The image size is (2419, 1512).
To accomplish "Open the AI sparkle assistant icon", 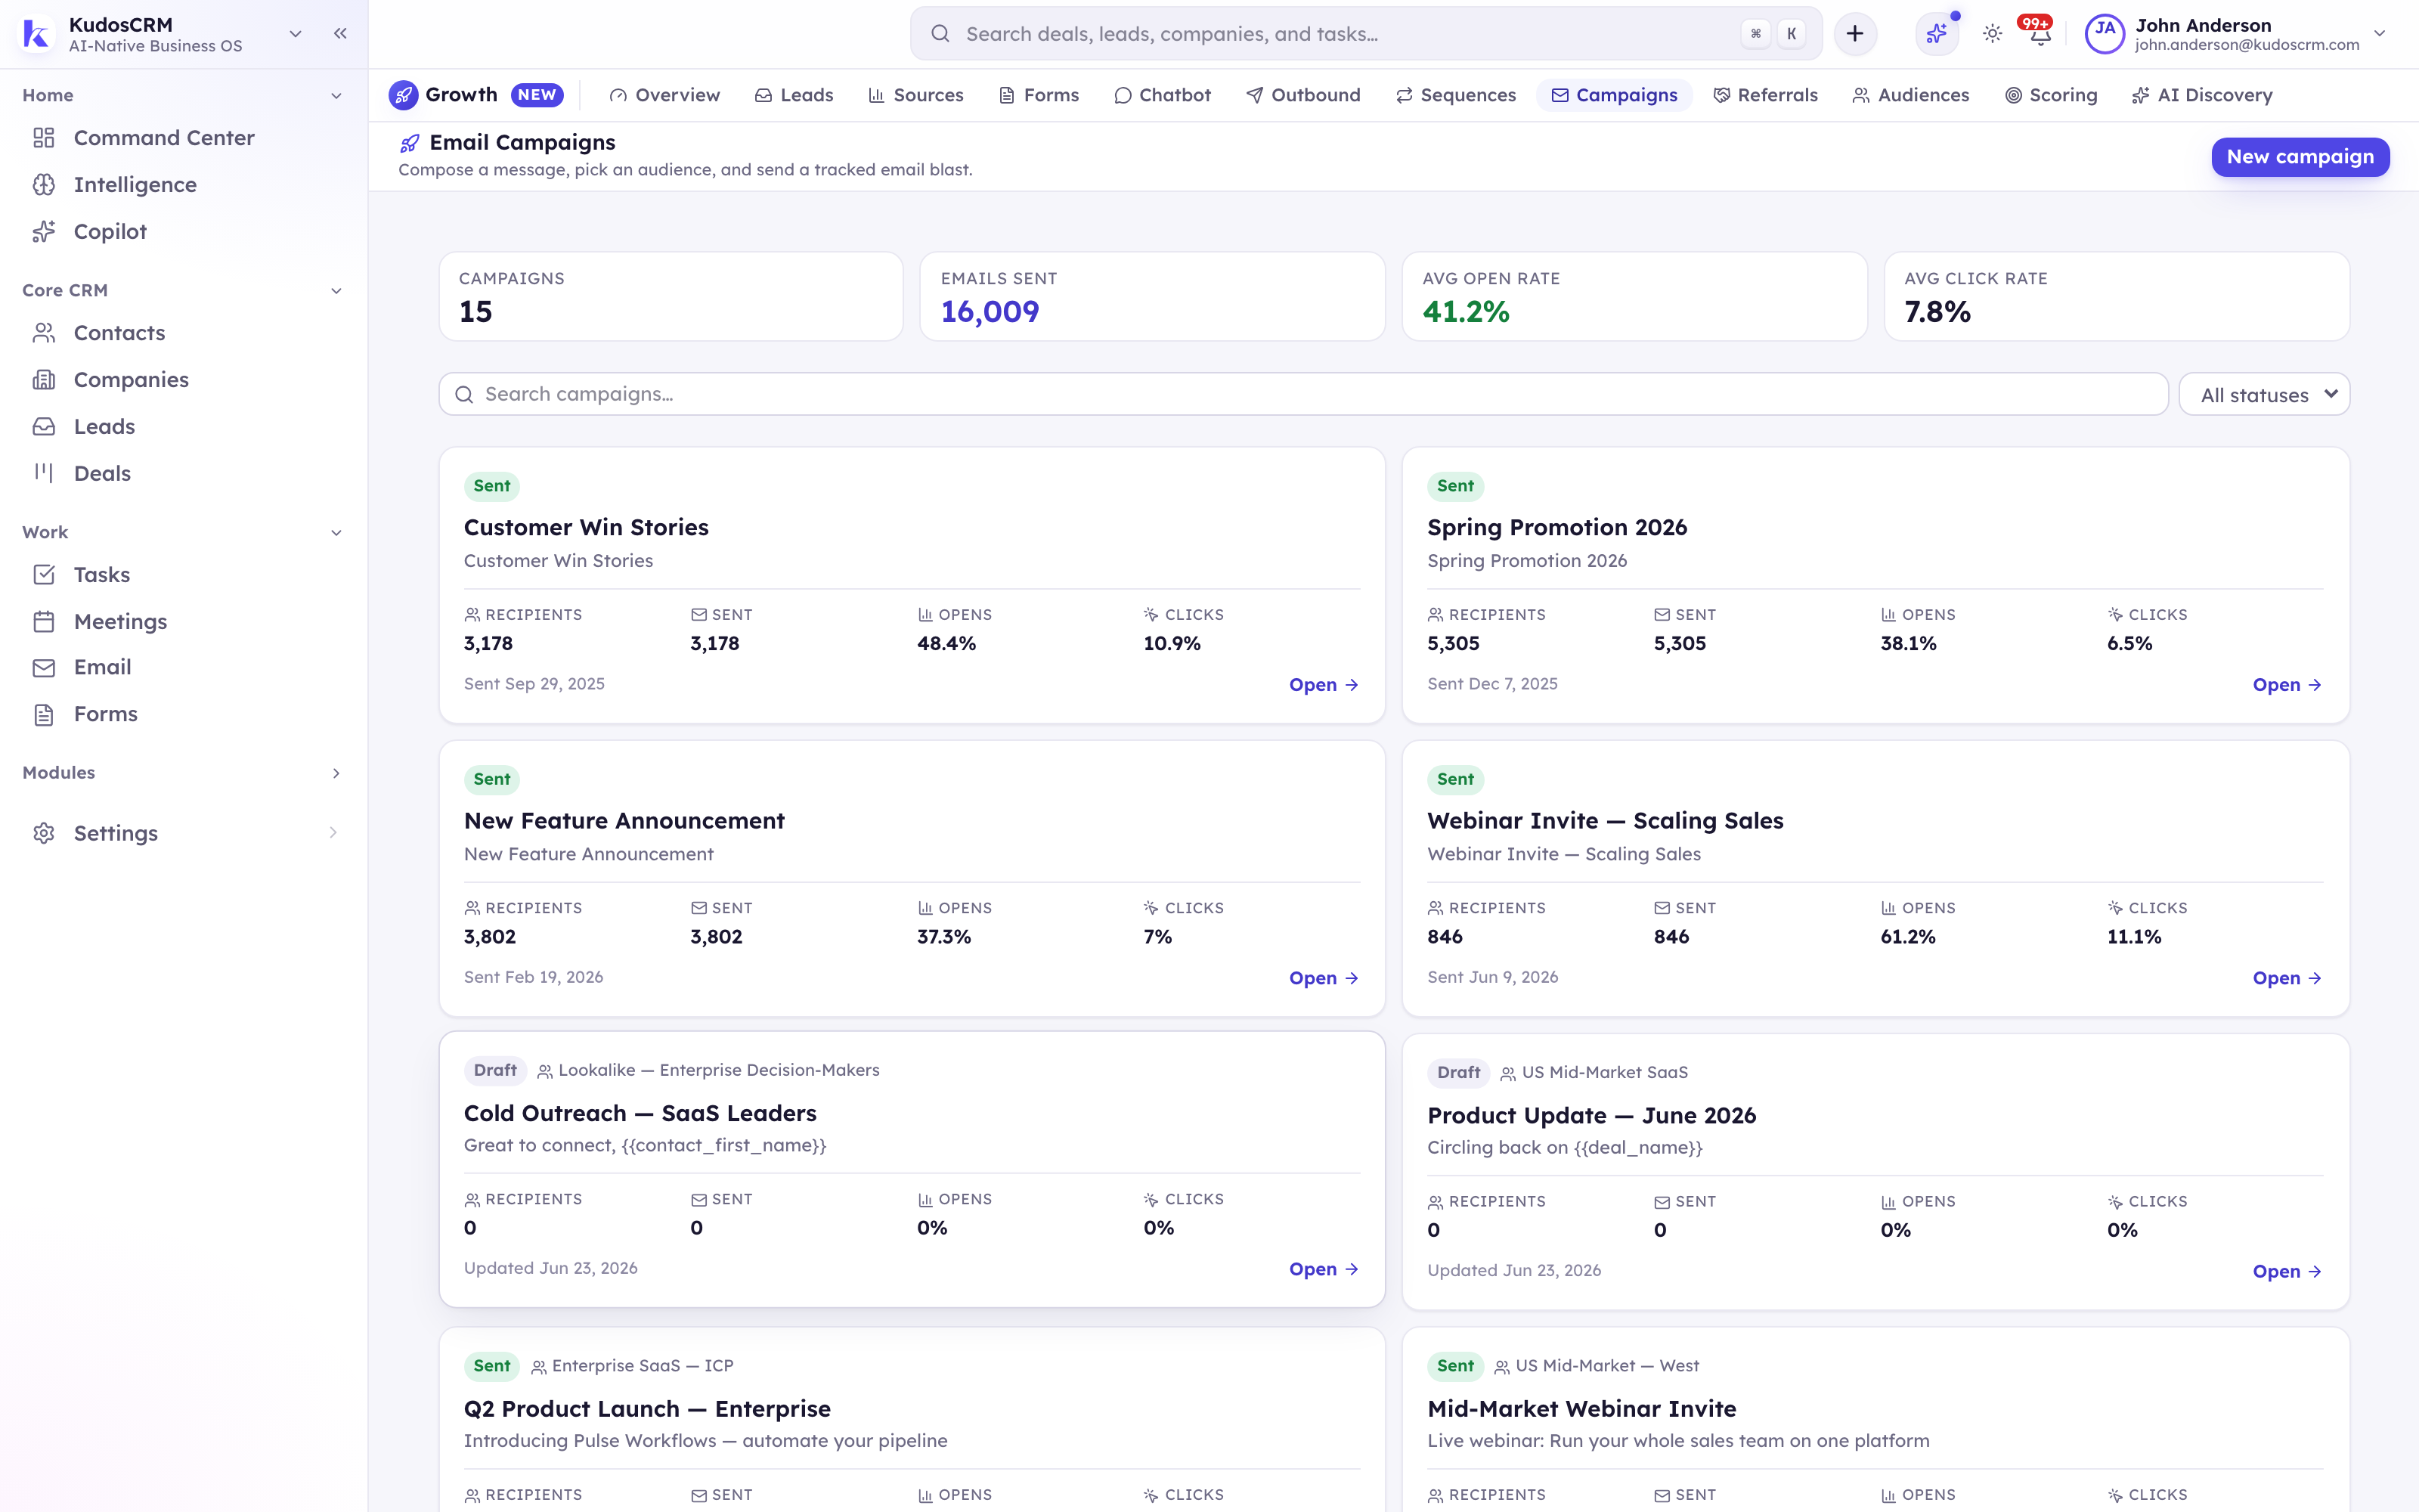I will tap(1936, 34).
